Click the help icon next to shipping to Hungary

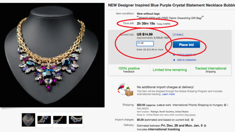(x=225, y=105)
